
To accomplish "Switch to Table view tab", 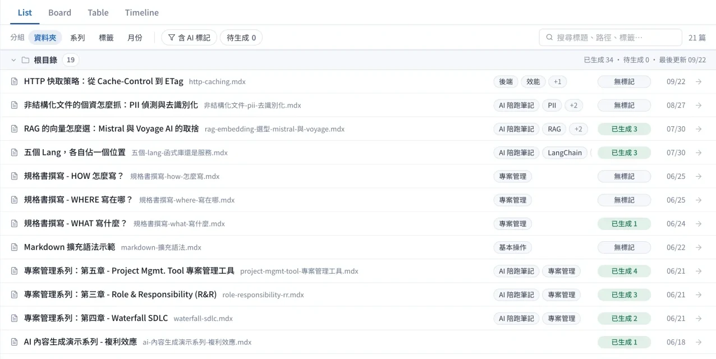I will 98,12.
